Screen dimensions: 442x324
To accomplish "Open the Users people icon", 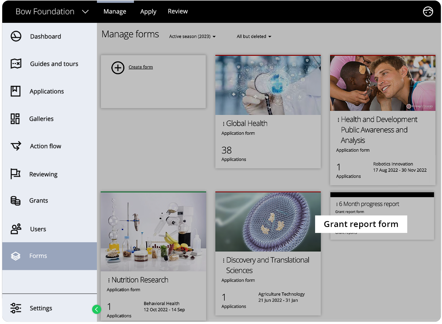I will point(16,229).
